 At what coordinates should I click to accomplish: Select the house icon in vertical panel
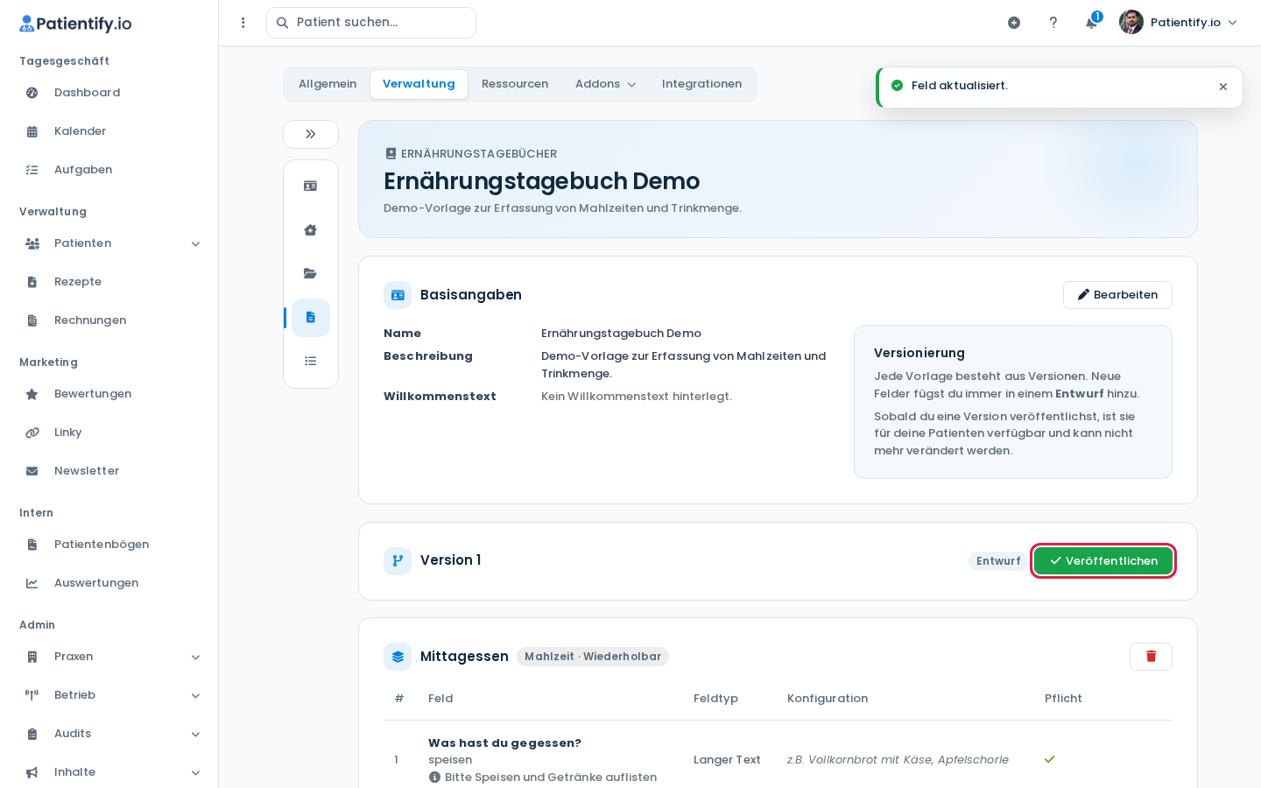pyautogui.click(x=311, y=230)
